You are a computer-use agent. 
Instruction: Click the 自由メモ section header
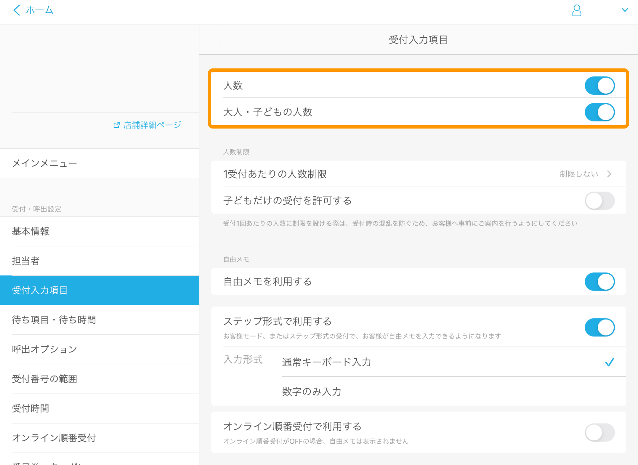[x=236, y=259]
